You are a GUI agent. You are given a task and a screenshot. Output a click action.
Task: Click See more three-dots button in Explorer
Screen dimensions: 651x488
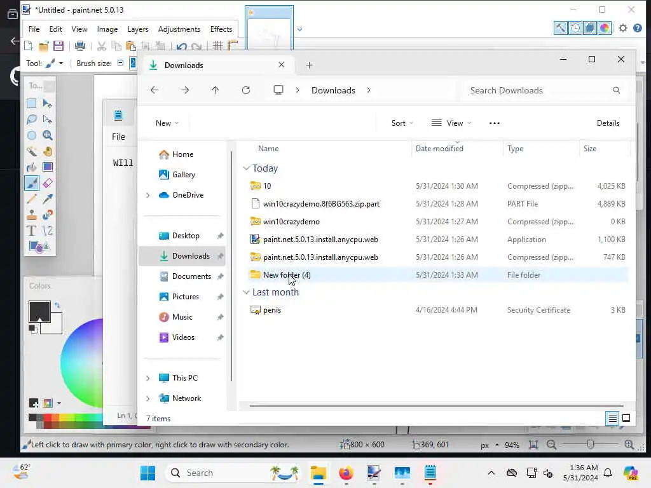click(x=494, y=123)
